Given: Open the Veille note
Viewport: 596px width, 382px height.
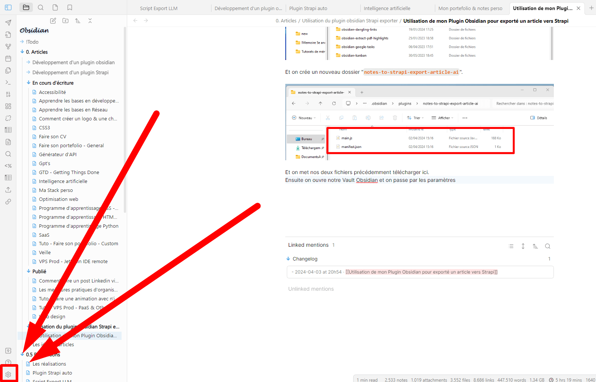Looking at the screenshot, I should (45, 252).
